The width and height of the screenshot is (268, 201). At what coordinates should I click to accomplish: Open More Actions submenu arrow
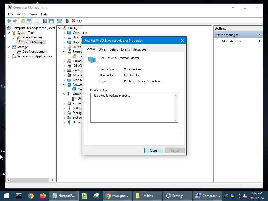tap(260, 41)
